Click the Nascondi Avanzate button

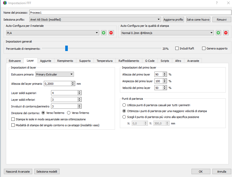18,172
